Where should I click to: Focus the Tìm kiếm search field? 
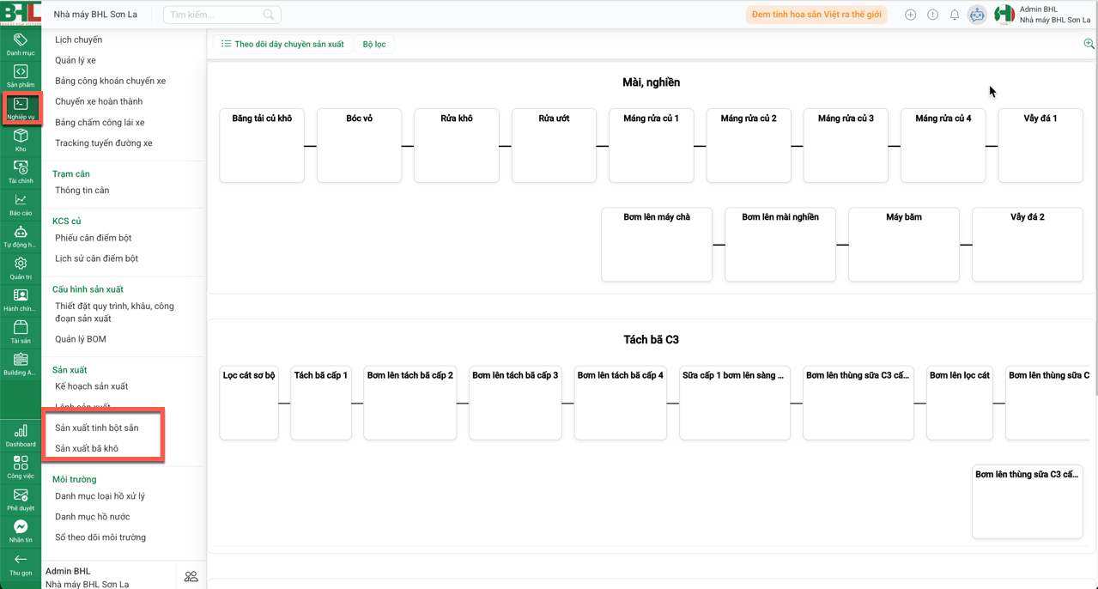coord(222,15)
